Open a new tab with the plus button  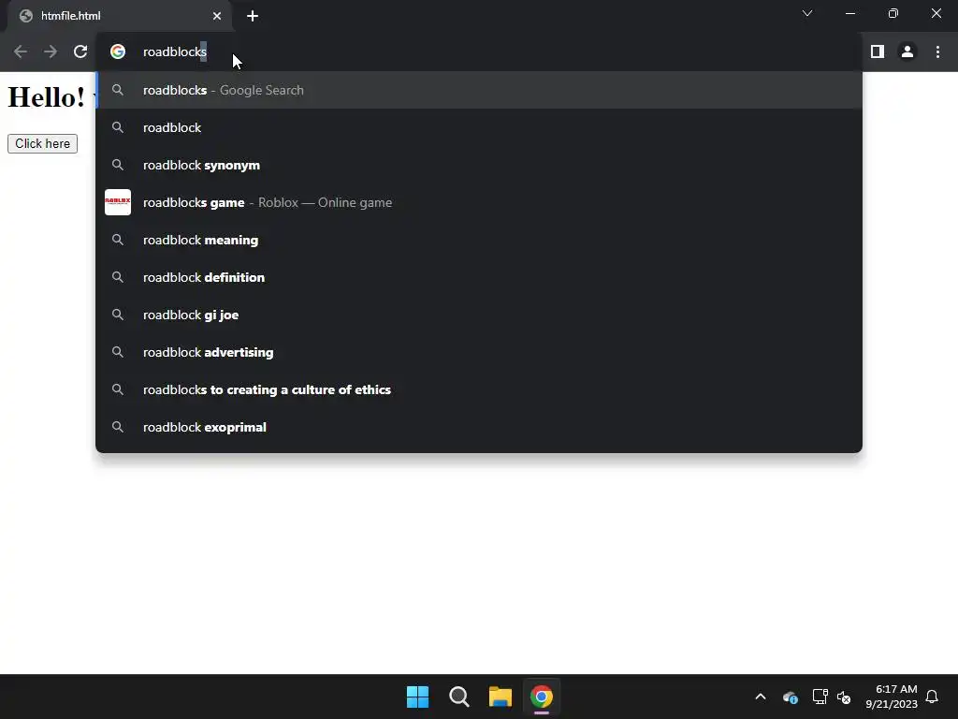253,16
